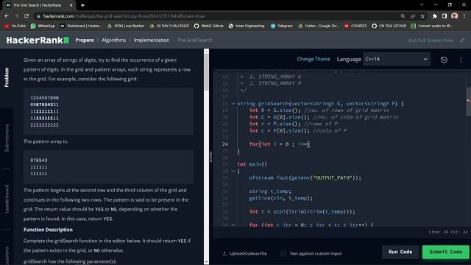Screen dimensions: 471x265
Task: Click The Grid Search breadcrumb item
Action: click(194, 40)
